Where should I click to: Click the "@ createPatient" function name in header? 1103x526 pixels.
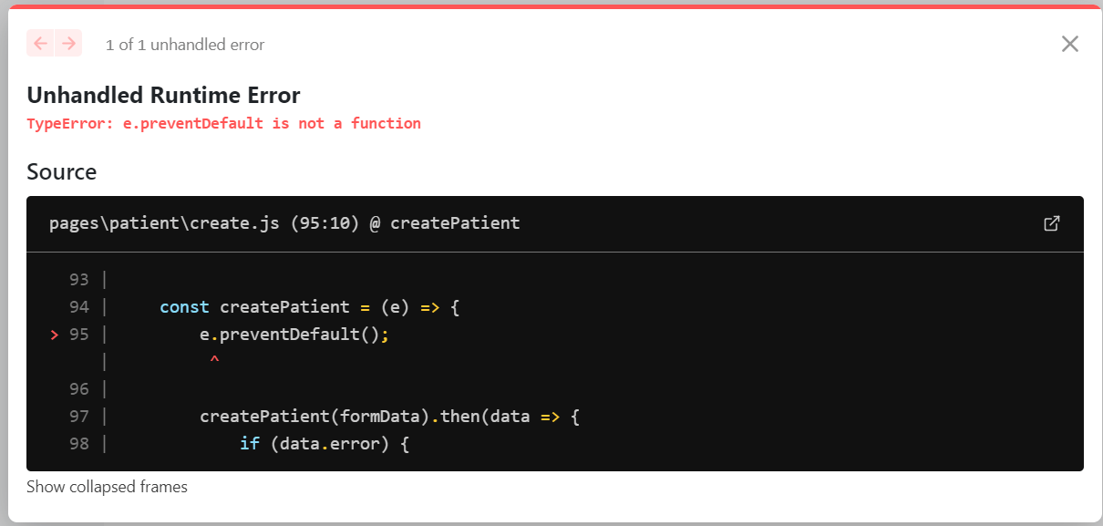pos(445,223)
